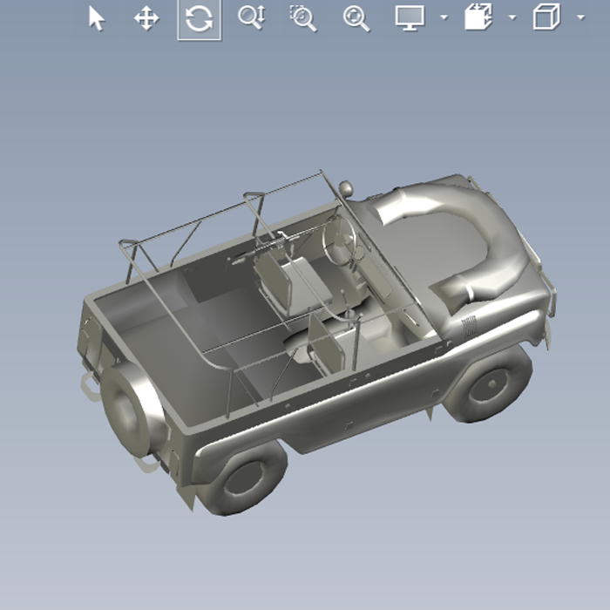Expand the display options dropdown arrow
Screen dimensions: 610x610
tap(444, 17)
